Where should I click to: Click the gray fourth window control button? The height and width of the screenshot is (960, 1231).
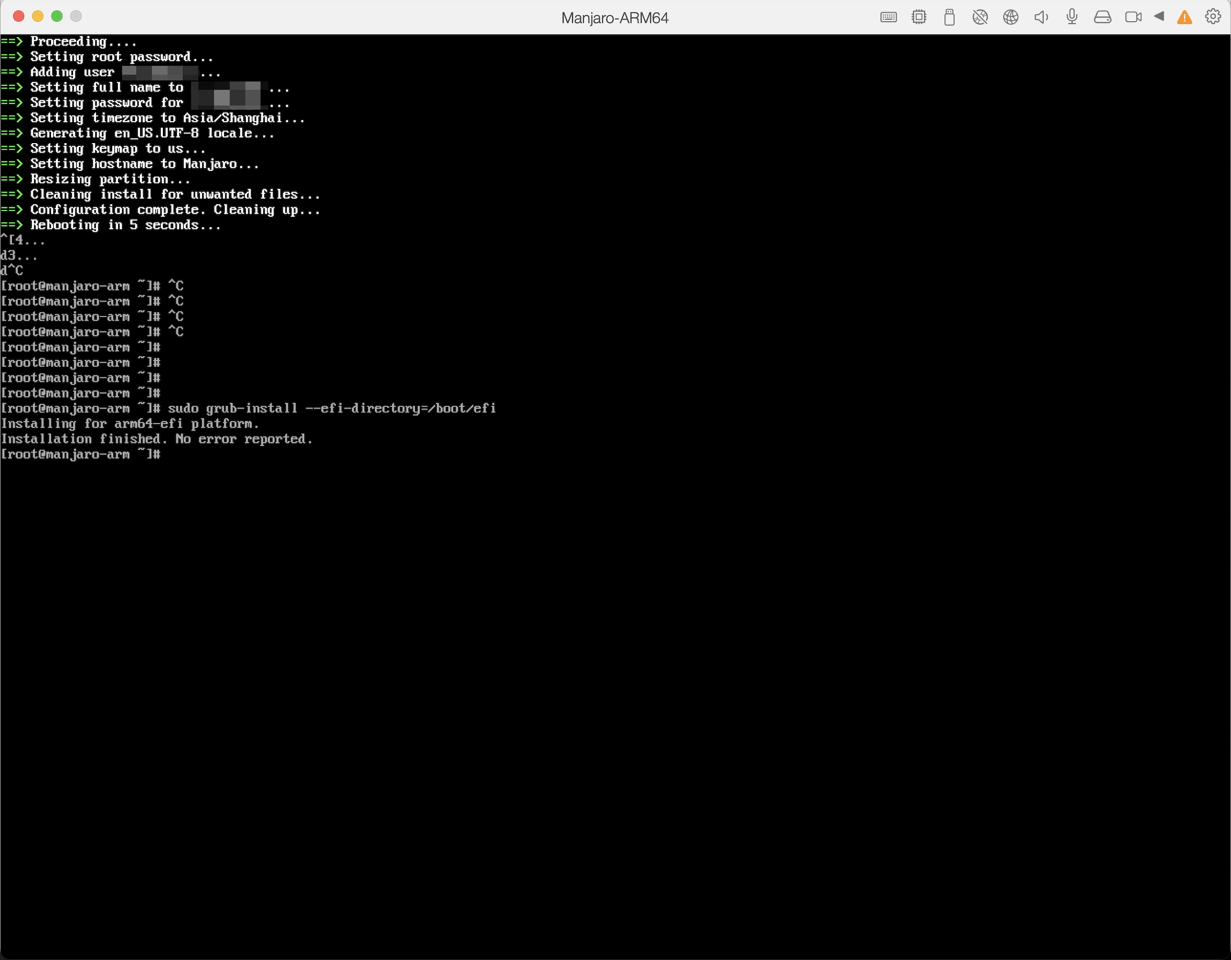[x=76, y=16]
